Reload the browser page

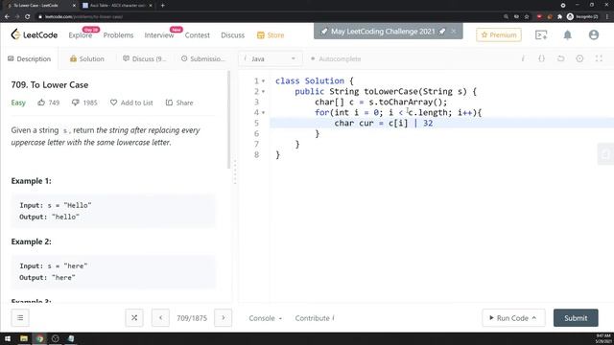click(28, 16)
